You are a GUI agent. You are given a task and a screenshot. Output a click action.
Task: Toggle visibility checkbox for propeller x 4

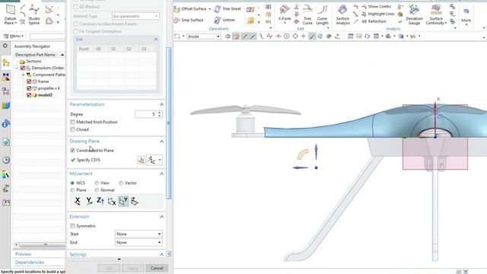29,88
